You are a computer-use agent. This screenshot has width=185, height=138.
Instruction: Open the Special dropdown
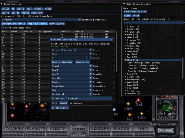pos(72,94)
